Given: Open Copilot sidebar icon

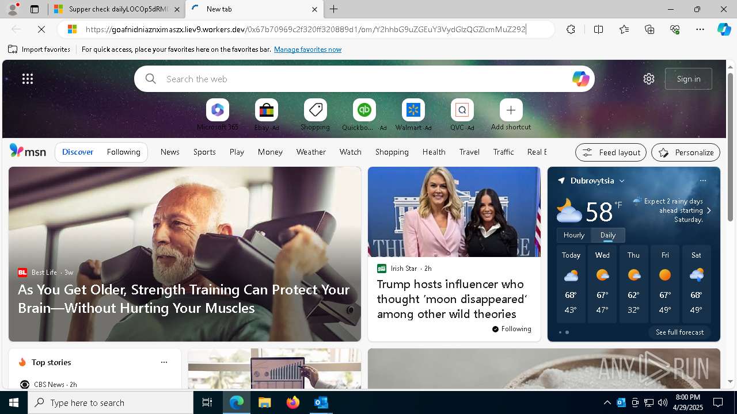Looking at the screenshot, I should [x=724, y=29].
